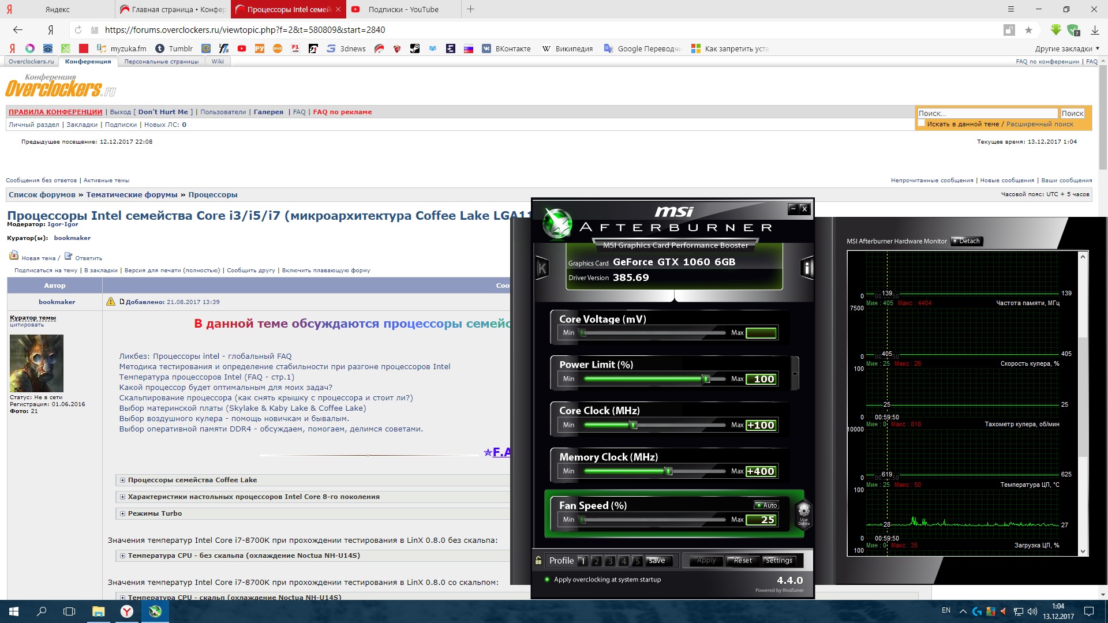
Task: Toggle Auto fan speed mode
Action: [766, 505]
